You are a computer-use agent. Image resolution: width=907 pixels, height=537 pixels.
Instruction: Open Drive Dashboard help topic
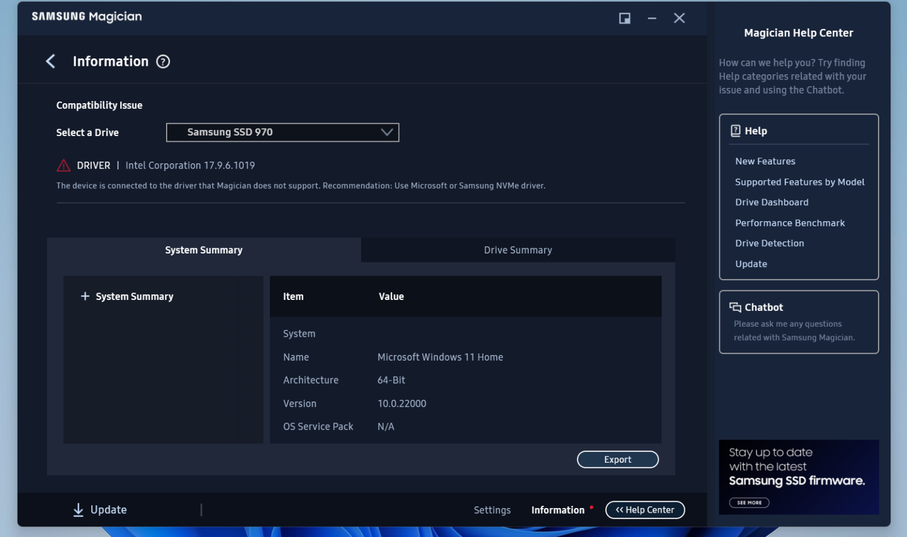[772, 202]
